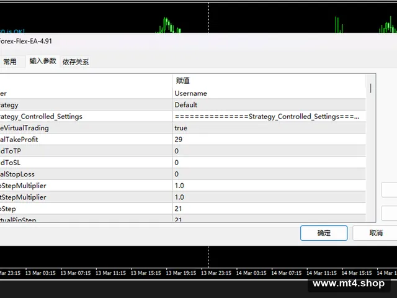397x298 pixels.
Task: Click the dToSL value 0
Action: 269,163
